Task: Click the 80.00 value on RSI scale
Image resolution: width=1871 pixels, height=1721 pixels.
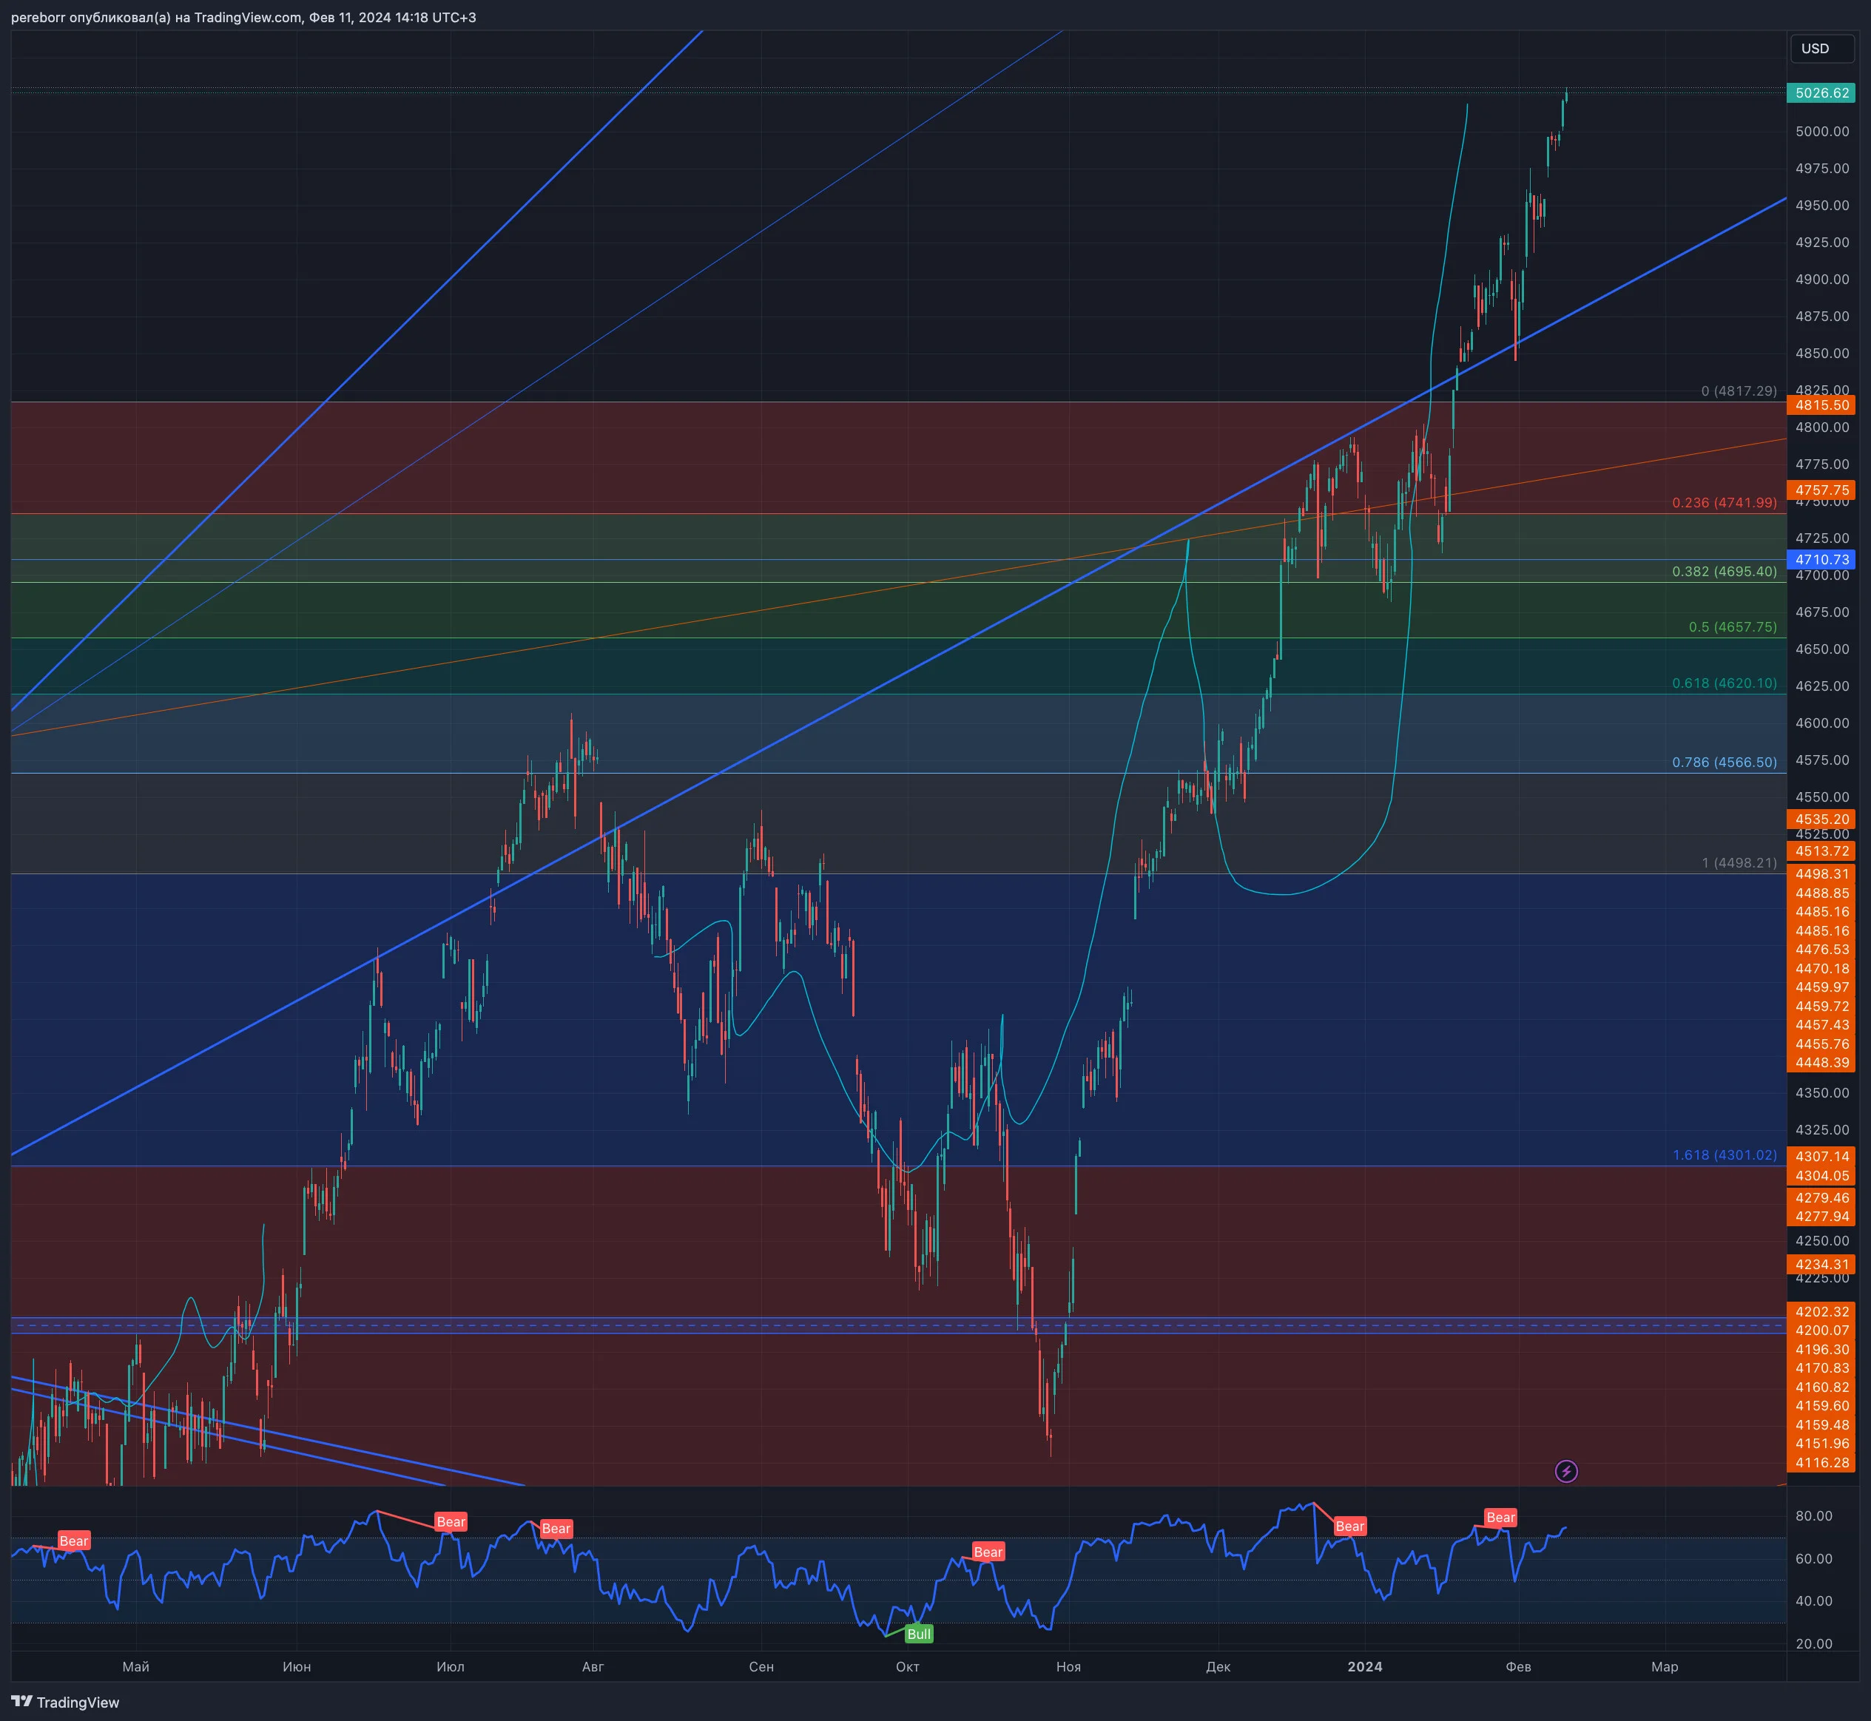Action: [1814, 1516]
